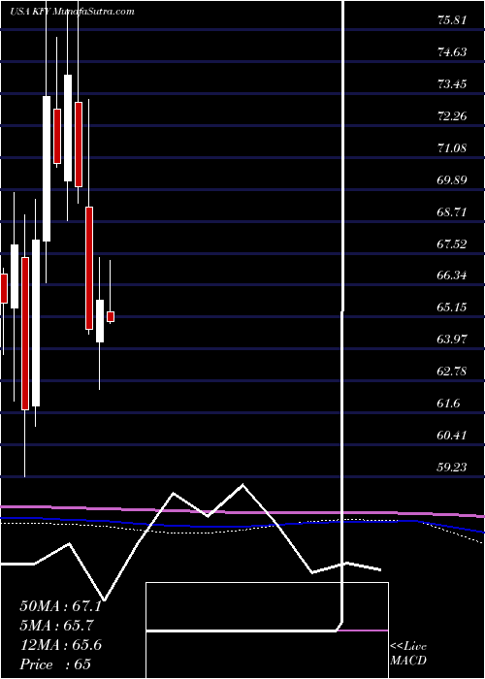The height and width of the screenshot is (679, 485).
Task: Click the 74.63 price axis label
Action: (x=452, y=52)
